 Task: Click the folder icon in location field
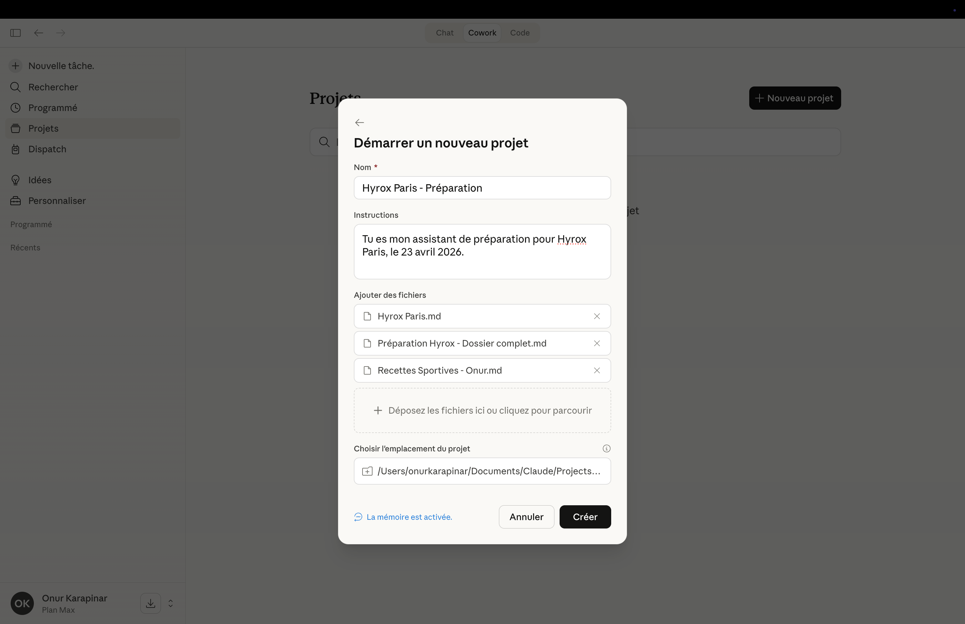click(x=367, y=471)
